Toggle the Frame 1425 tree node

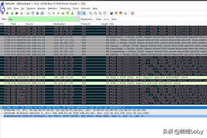tap(2, 108)
